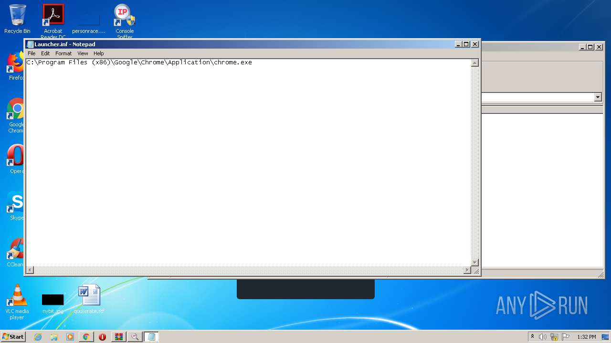Open the Help menu in Notepad
This screenshot has width=611, height=343.
point(99,53)
